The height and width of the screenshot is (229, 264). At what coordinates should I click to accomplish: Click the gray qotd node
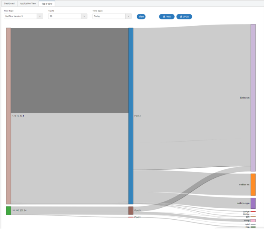point(253,224)
